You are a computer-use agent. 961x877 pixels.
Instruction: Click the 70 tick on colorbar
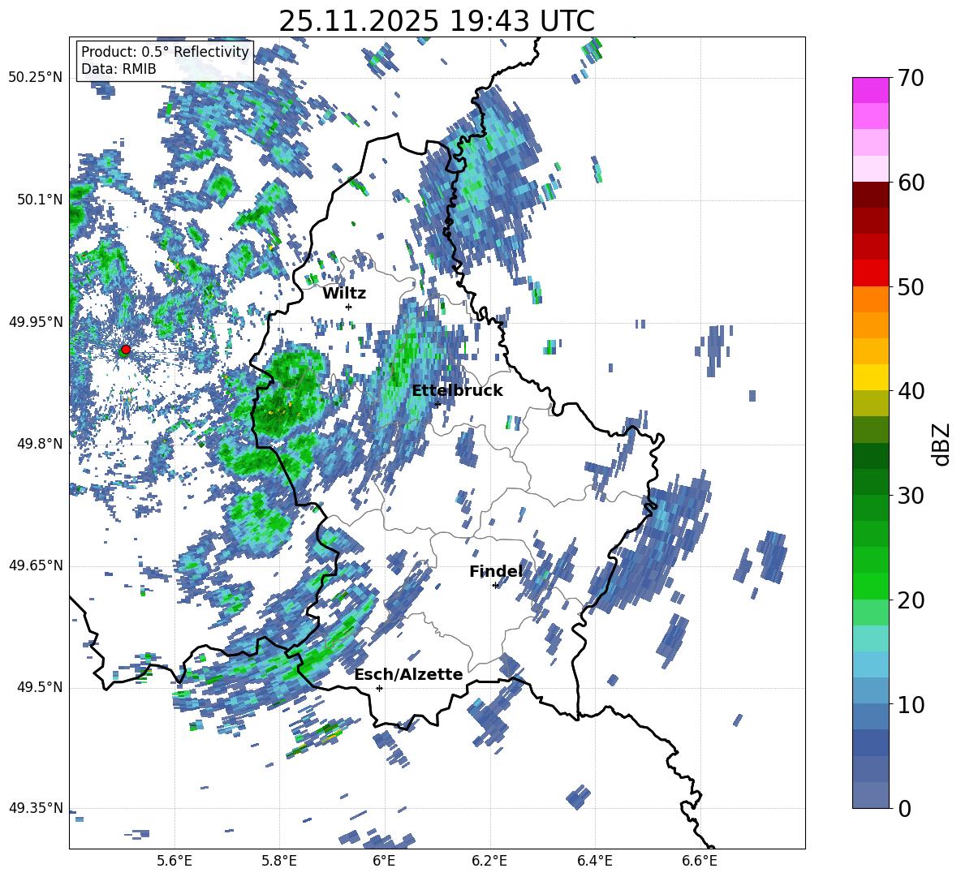point(910,78)
